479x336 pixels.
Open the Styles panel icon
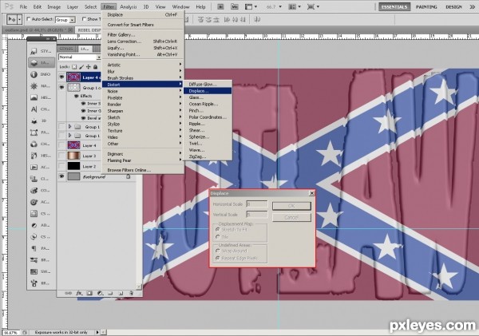pos(34,51)
